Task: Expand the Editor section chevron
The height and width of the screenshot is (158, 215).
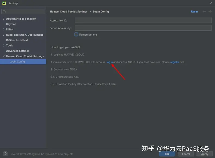Action: point(4,29)
